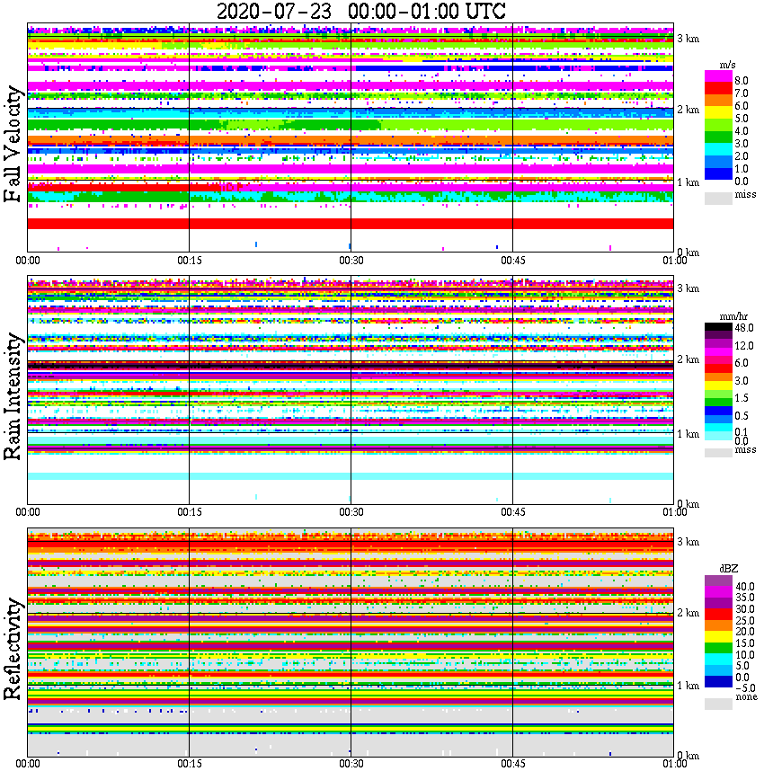Click the 'm/s' unit label
764x780 pixels.
(x=727, y=66)
